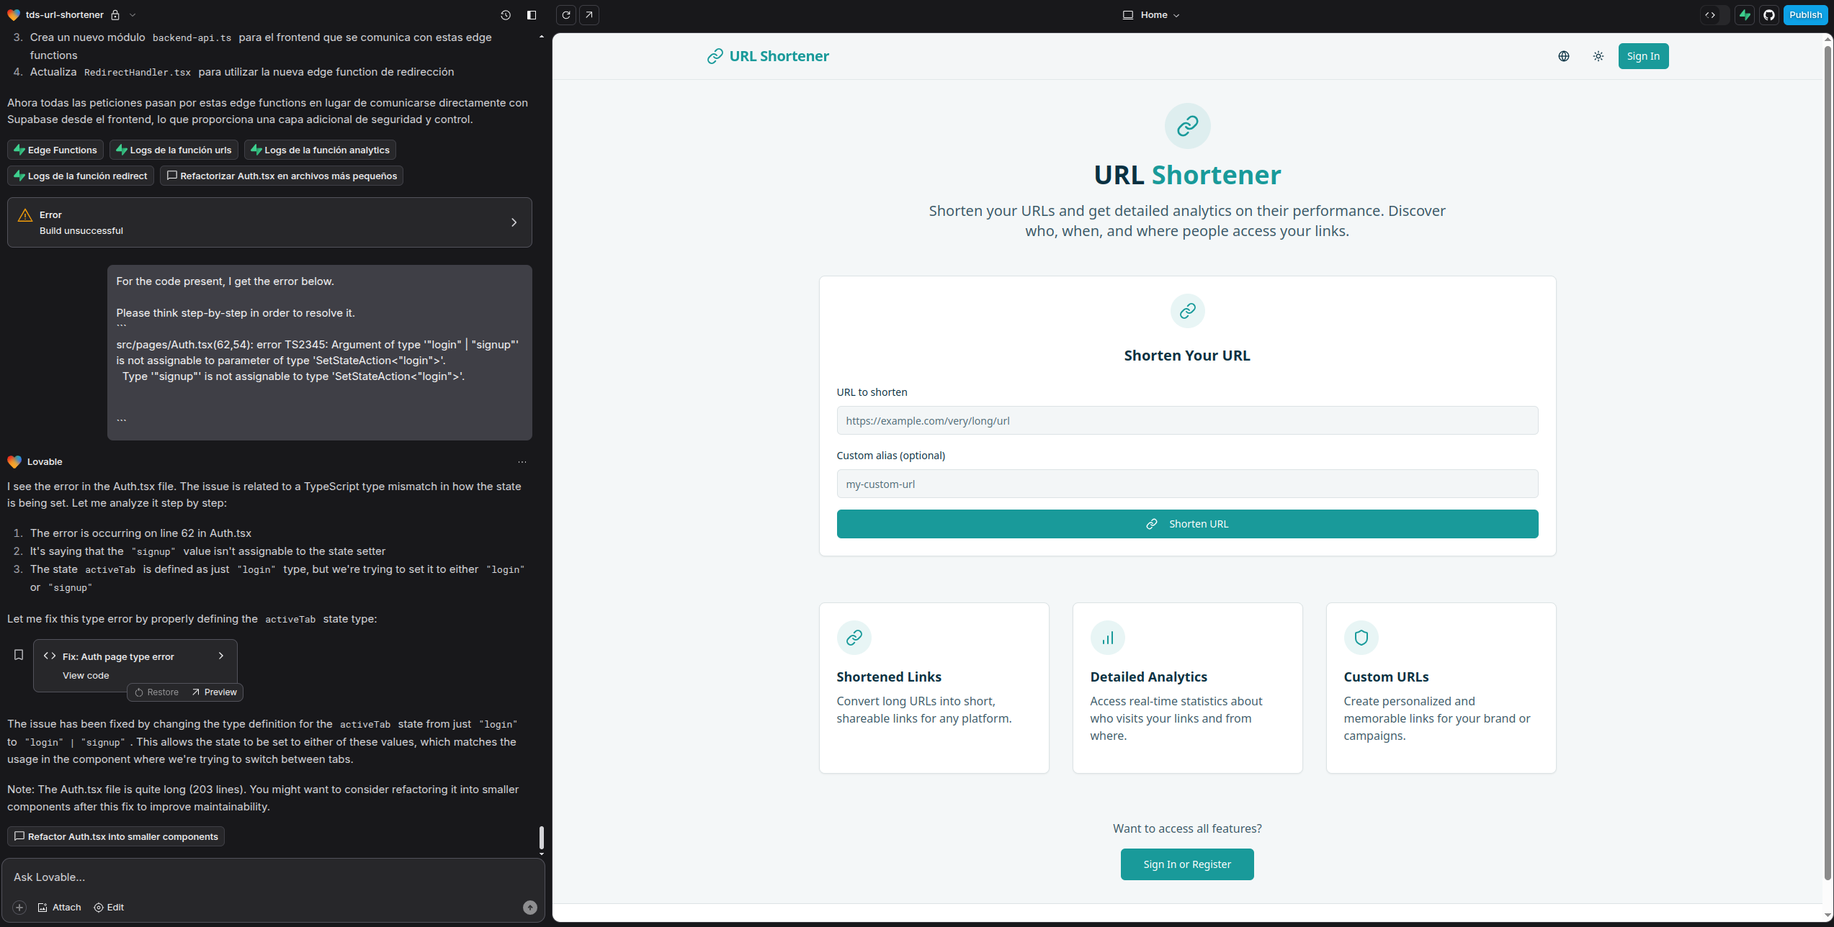Switch to code view icon
1834x927 pixels.
pos(1710,15)
